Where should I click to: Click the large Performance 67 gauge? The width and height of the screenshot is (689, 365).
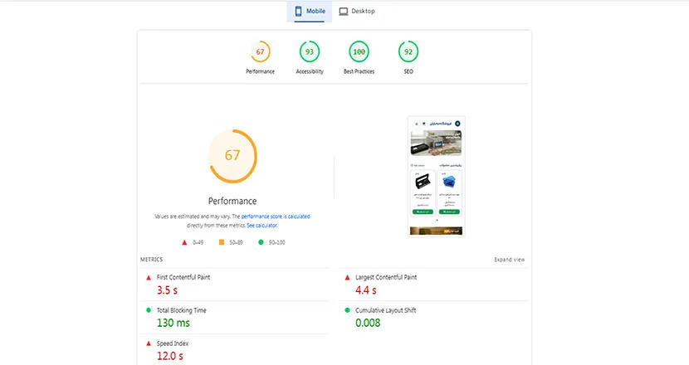pyautogui.click(x=232, y=156)
